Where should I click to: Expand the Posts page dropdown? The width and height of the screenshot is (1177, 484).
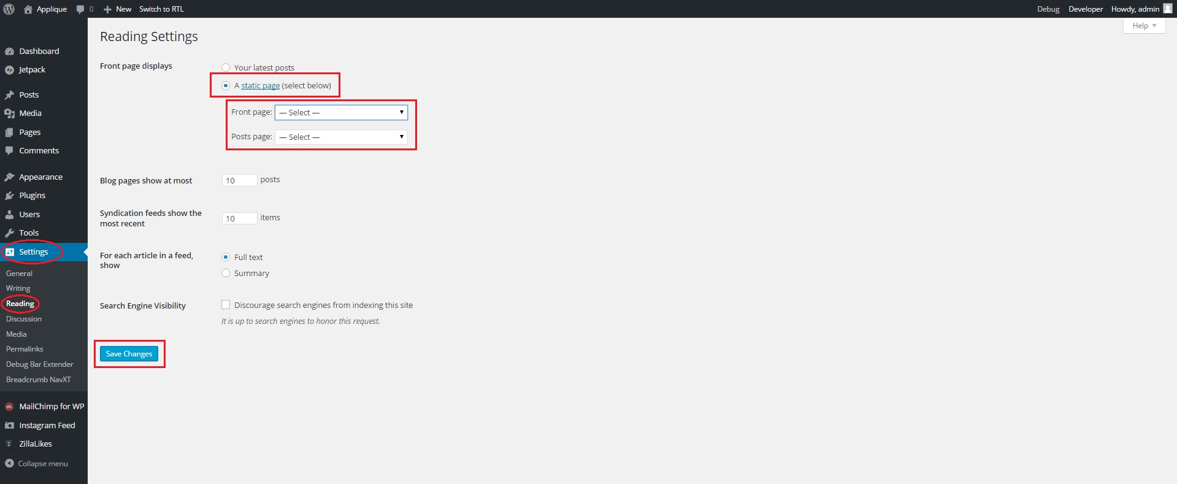click(341, 137)
